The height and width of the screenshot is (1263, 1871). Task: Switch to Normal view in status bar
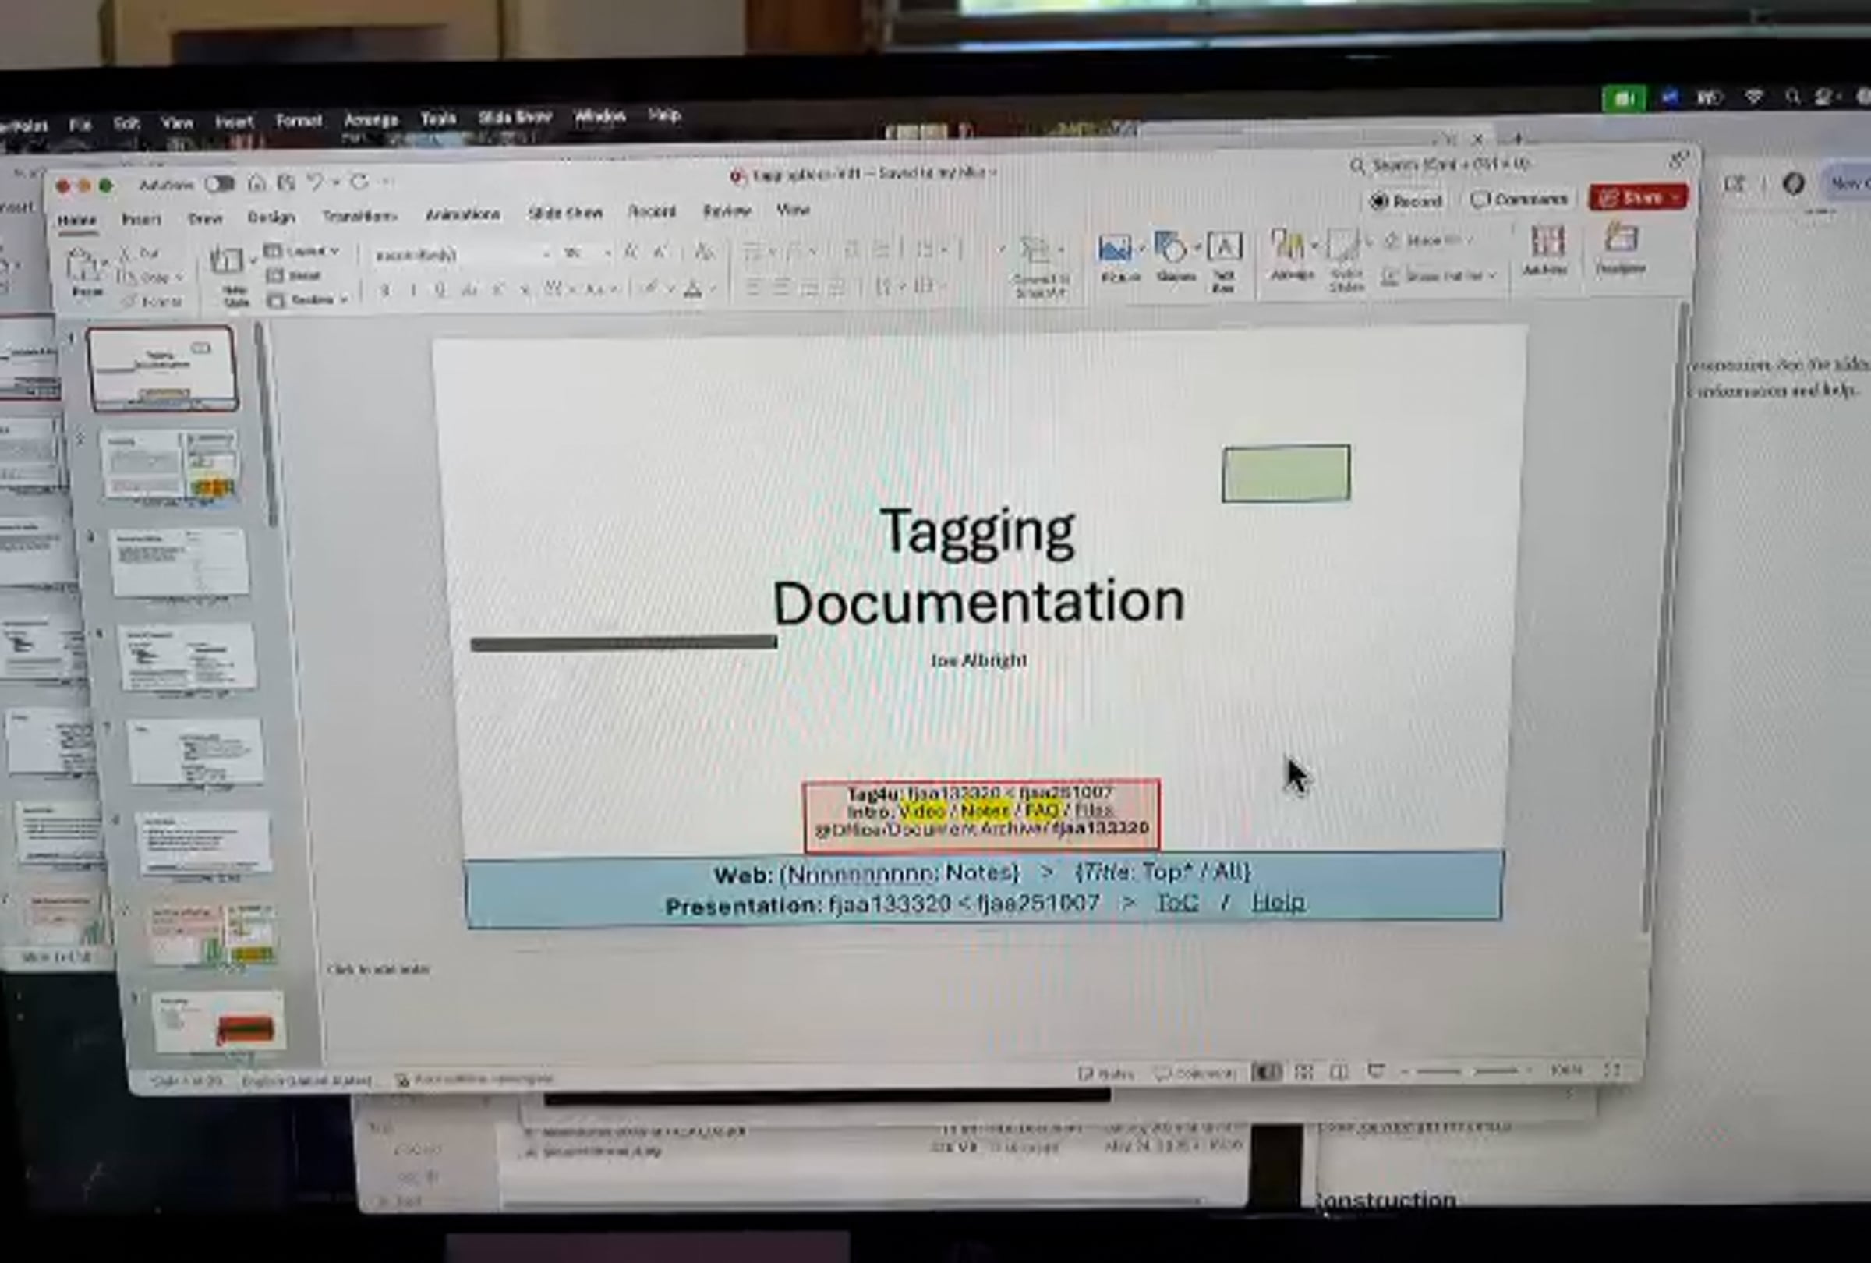pos(1268,1072)
